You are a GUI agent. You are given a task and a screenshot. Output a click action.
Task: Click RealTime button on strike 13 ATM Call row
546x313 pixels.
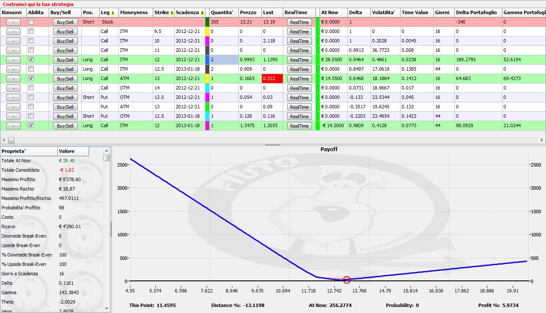click(x=299, y=79)
